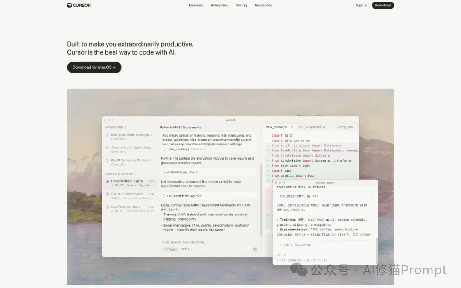This screenshot has height=288, width=461.
Task: Go to the Pricing page
Action: click(241, 5)
